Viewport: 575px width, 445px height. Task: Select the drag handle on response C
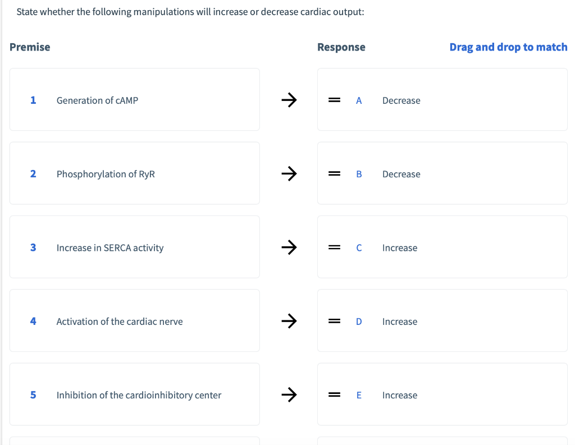pos(334,247)
